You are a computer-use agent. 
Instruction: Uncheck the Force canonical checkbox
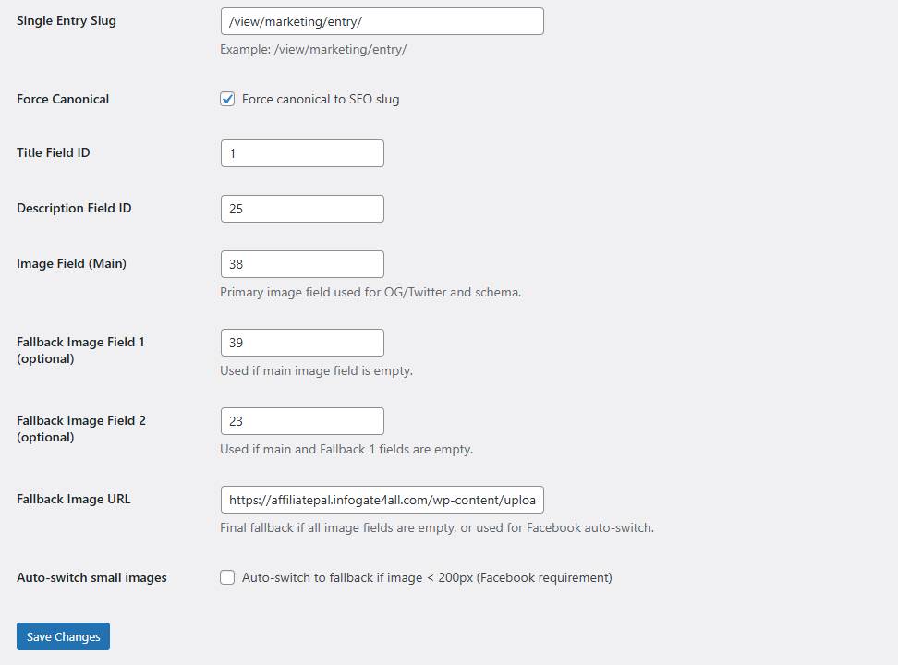pyautogui.click(x=227, y=99)
